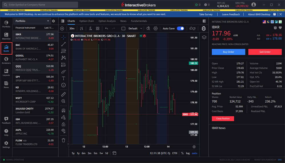Image resolution: width=285 pixels, height=163 pixels.
Task: Click the About IBKR Desktop link
Action: click(x=259, y=14)
